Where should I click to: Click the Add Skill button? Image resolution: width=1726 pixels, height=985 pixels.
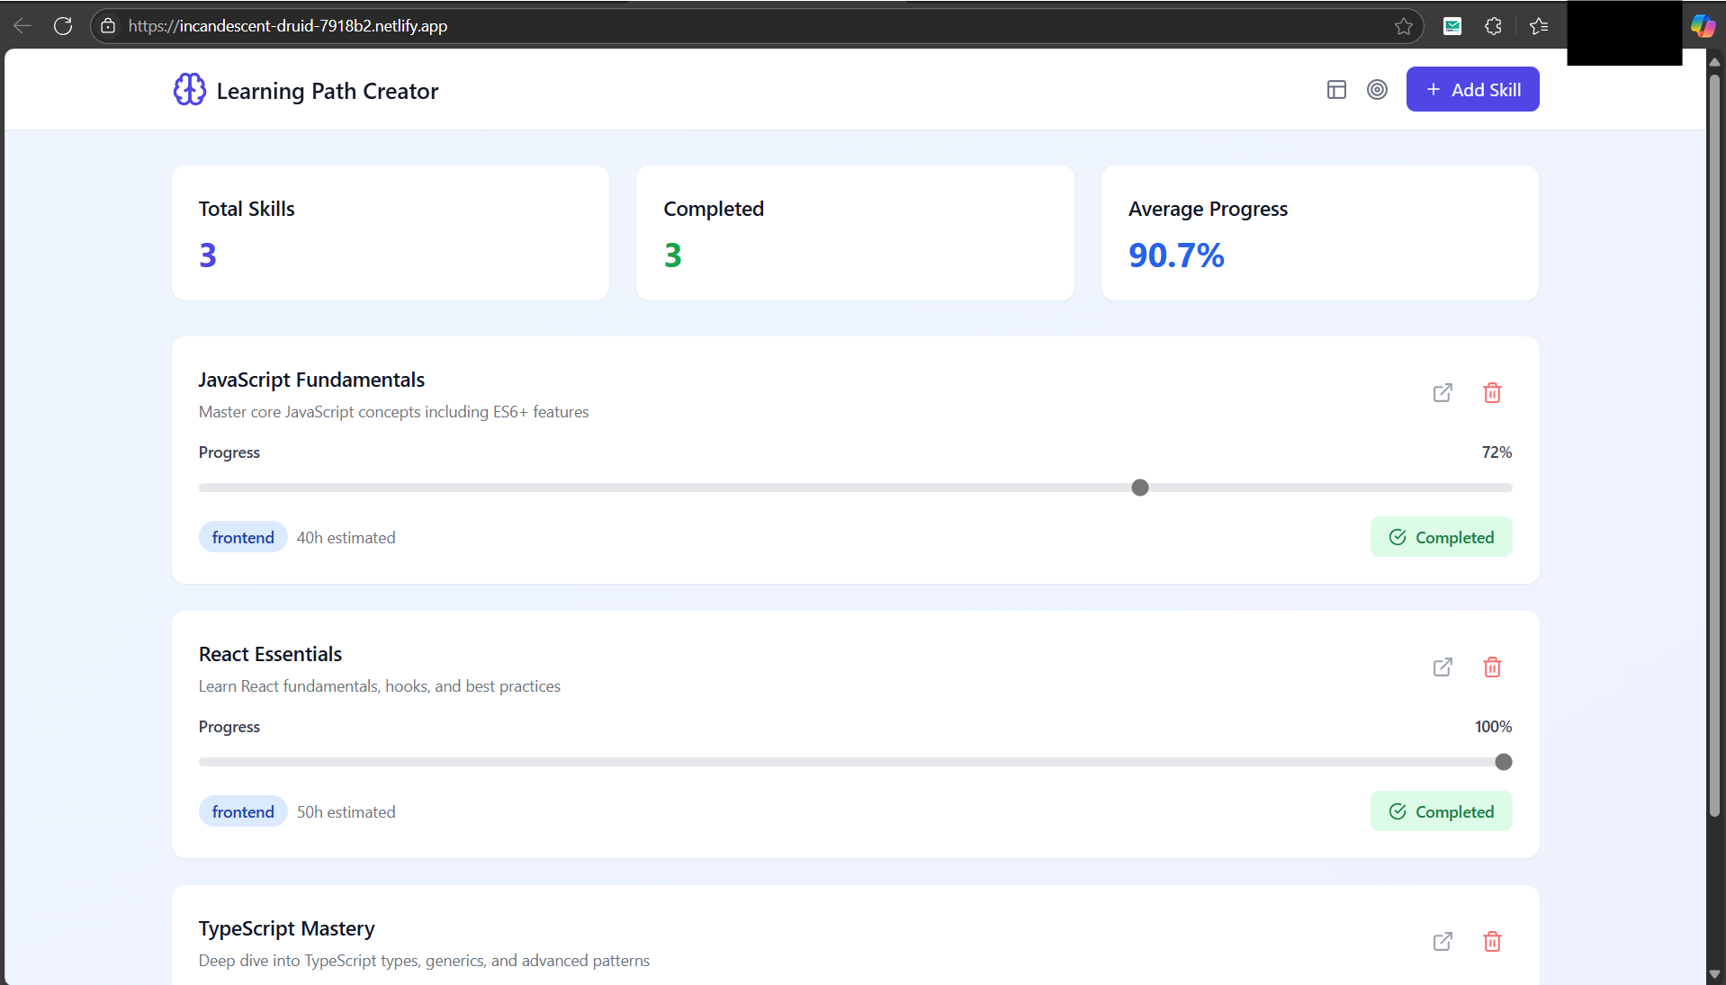click(1472, 89)
